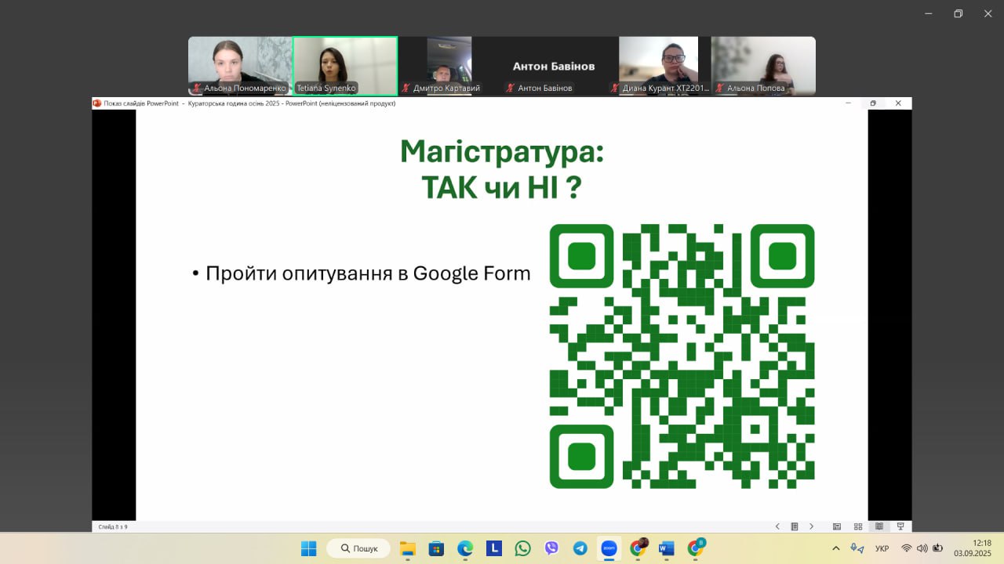
Task: Click the bullet 'Пройти опитування в Google Form'
Action: 368,273
